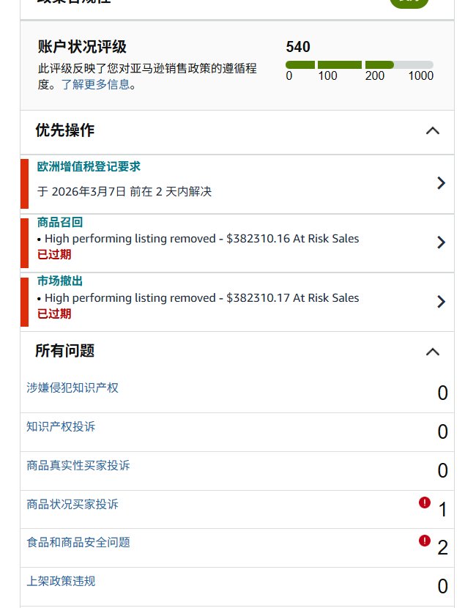Open 知识产权投诉 issues

[61, 426]
